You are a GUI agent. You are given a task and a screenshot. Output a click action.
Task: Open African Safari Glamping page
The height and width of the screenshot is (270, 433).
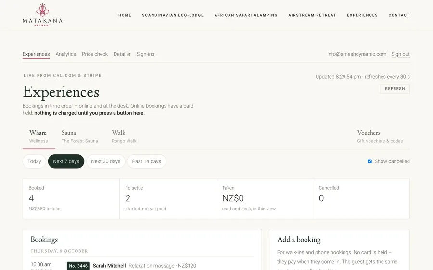[x=246, y=15]
